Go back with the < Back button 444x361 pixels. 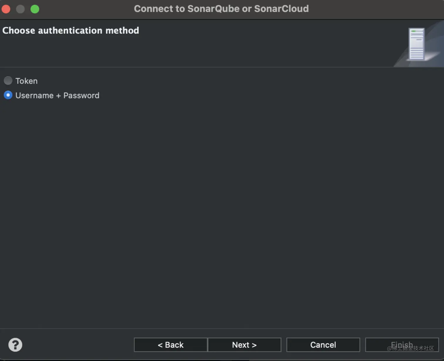[x=171, y=345]
